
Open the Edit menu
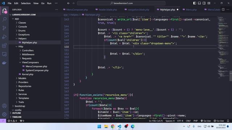click(16, 3)
